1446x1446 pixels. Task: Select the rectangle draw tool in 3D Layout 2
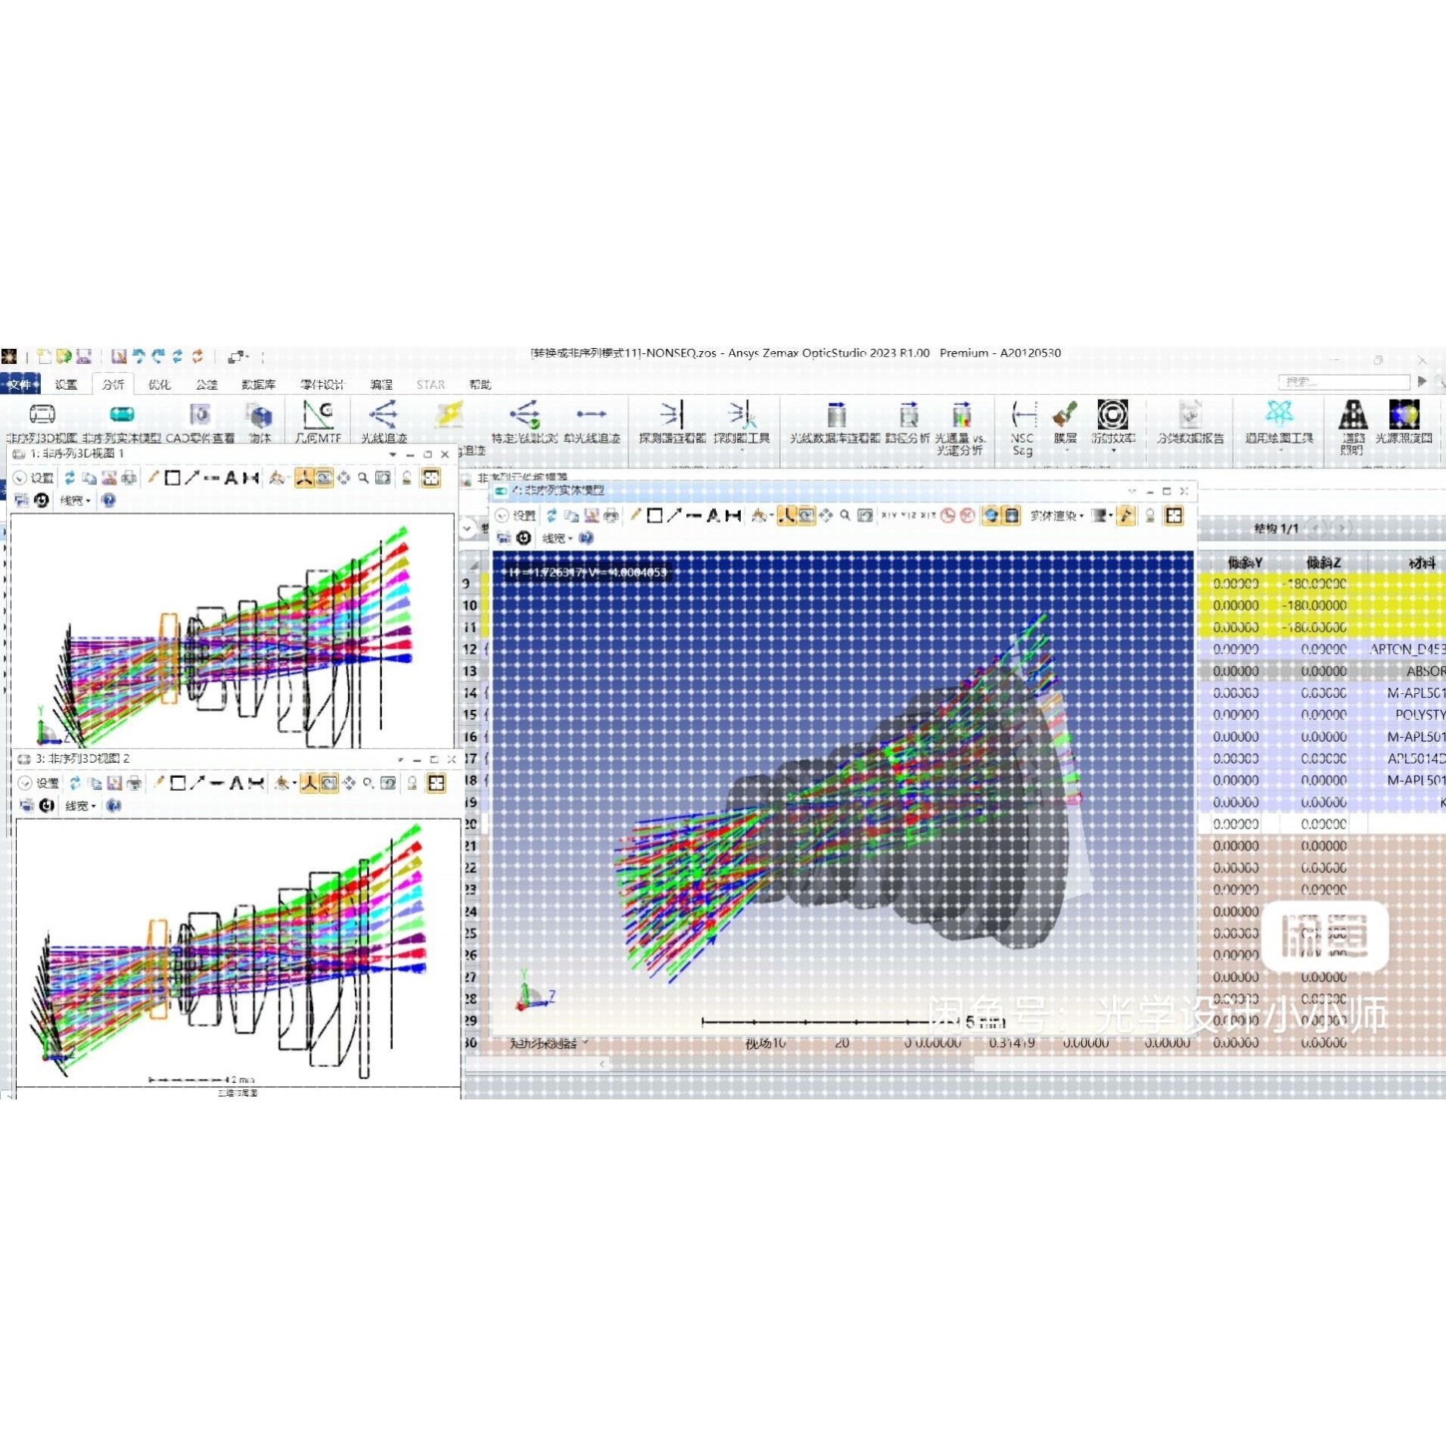(178, 783)
